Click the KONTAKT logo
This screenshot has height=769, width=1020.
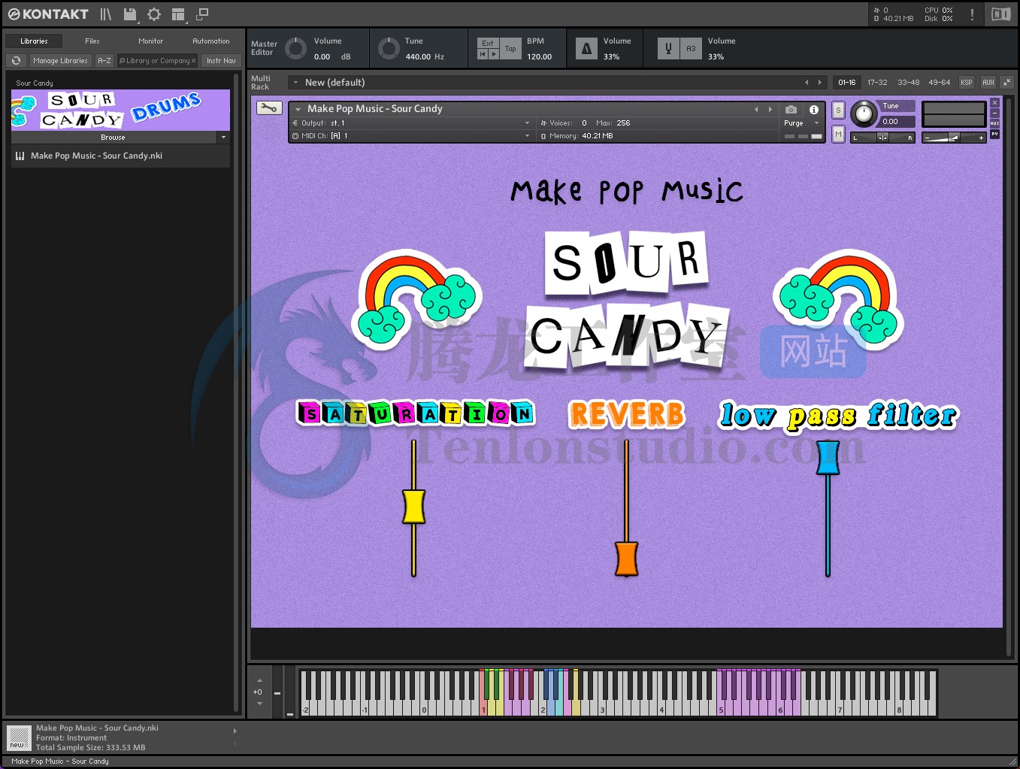point(48,14)
